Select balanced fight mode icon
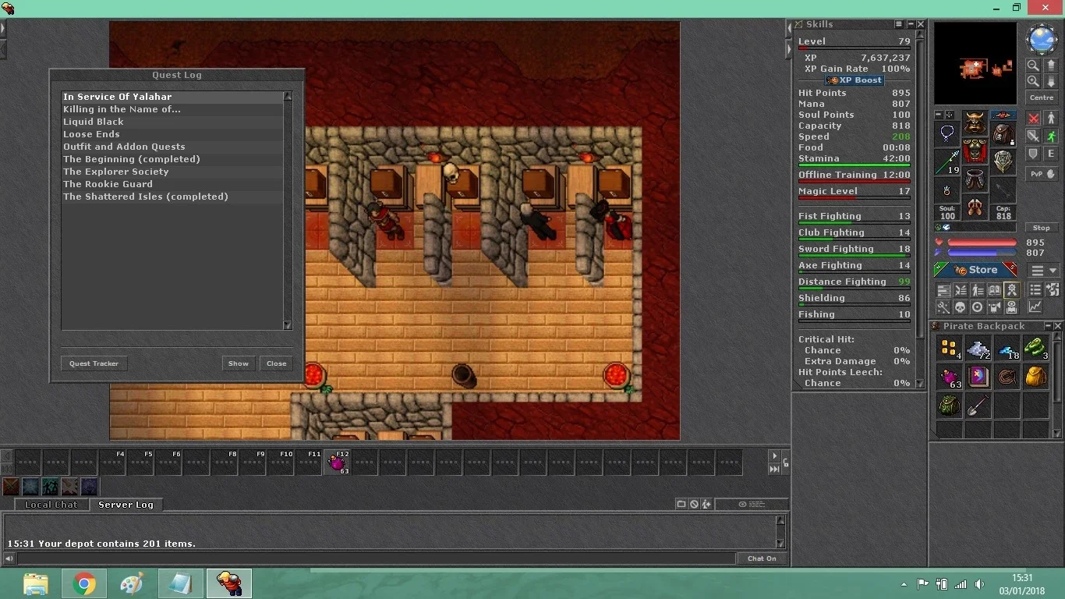 [x=1033, y=136]
